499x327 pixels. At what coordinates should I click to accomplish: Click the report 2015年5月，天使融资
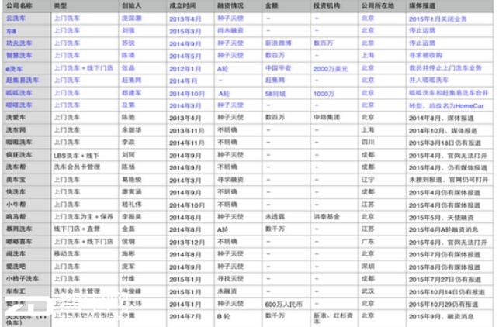click(441, 218)
